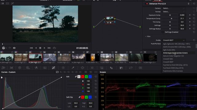Click the Temperature Comp. value field 21.1
Screen dimensions: 197x110
click(182, 18)
